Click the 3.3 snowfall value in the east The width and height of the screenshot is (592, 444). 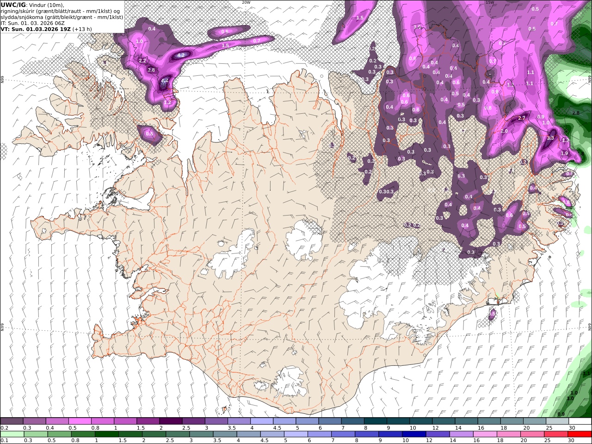coord(550,138)
